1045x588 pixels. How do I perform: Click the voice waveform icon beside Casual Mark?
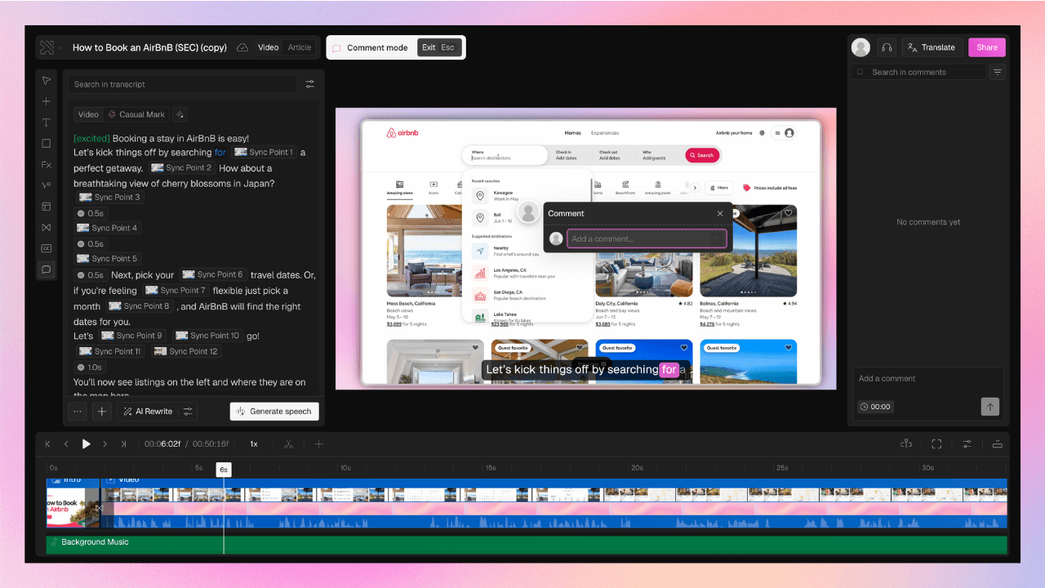(180, 114)
